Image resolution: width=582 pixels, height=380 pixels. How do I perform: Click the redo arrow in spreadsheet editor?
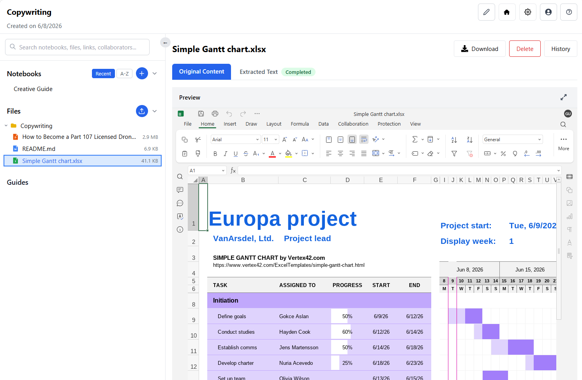243,114
